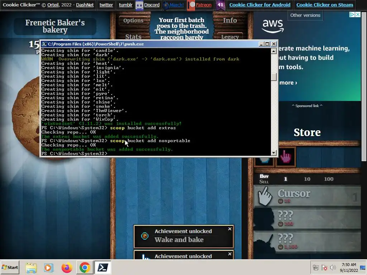Open the Other versions dropdown
This screenshot has width=367, height=275.
click(305, 15)
